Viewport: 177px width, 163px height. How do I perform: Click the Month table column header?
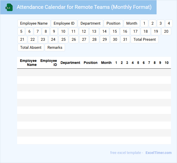(x=106, y=63)
